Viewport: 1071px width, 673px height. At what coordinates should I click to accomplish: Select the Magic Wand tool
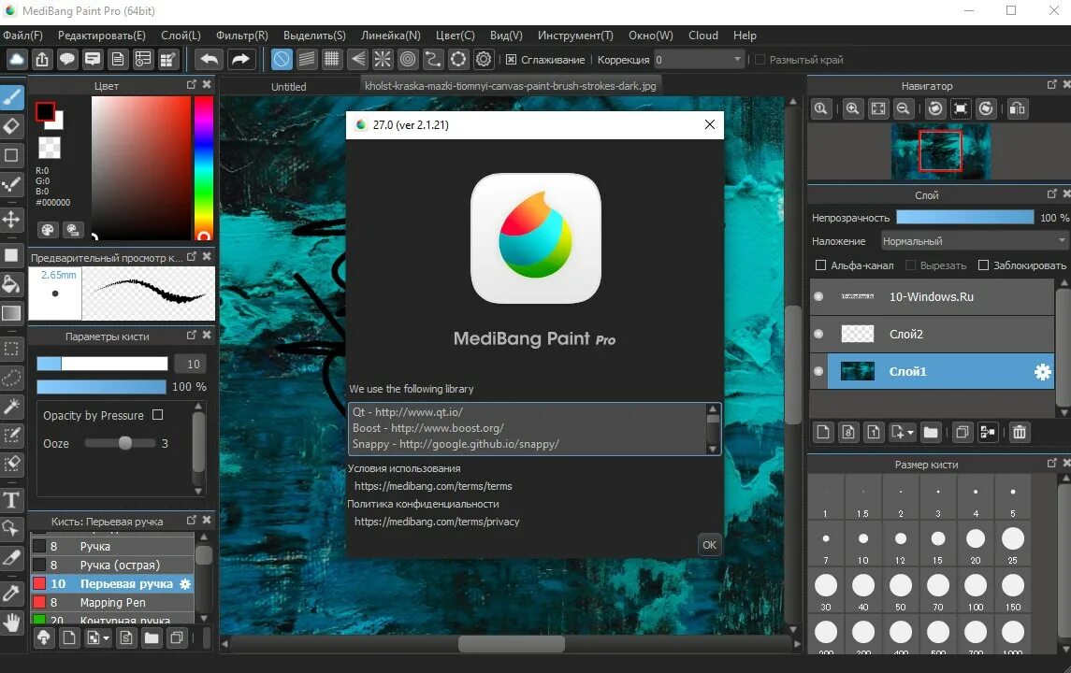tap(11, 407)
